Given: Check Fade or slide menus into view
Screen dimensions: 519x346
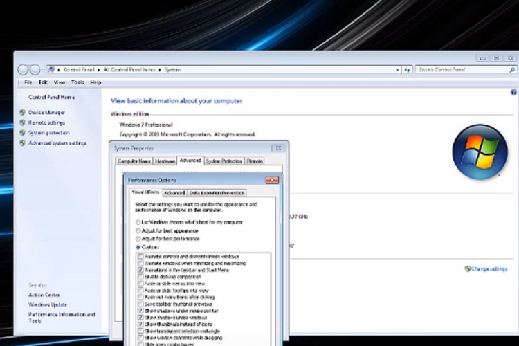Looking at the screenshot, I should pyautogui.click(x=140, y=284).
